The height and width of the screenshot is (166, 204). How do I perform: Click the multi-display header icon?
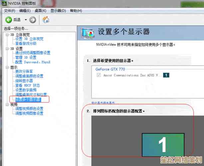pos(88,32)
